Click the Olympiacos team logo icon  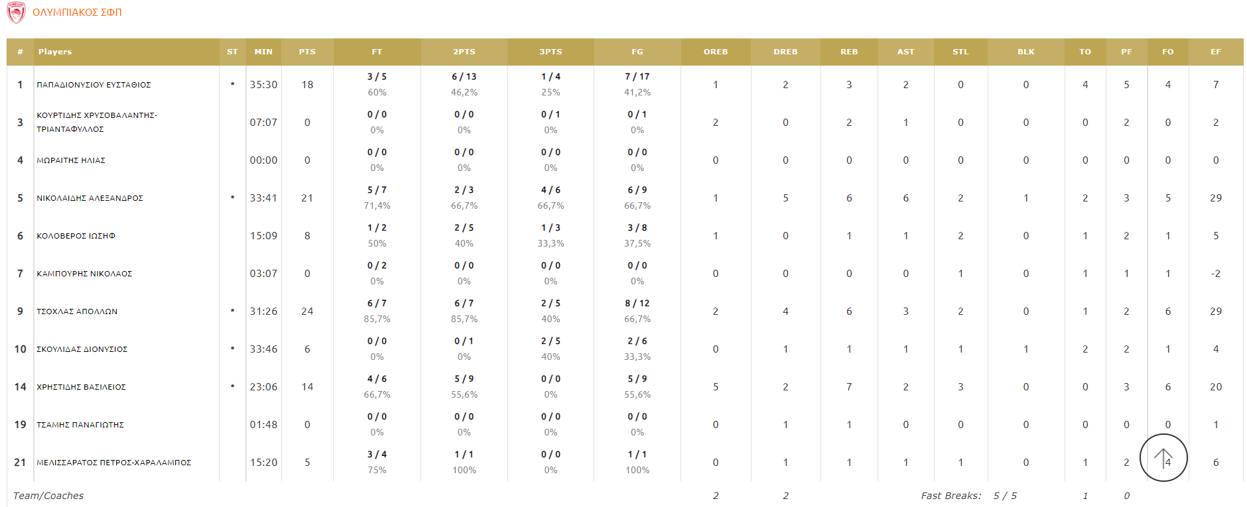click(x=16, y=13)
